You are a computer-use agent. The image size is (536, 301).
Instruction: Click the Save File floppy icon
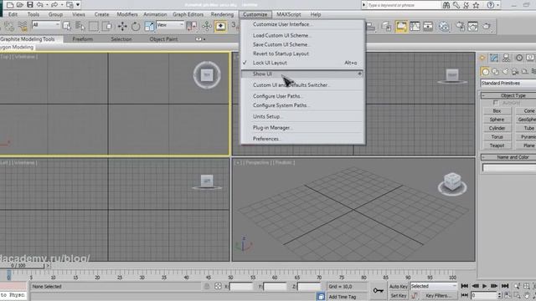(30, 5)
